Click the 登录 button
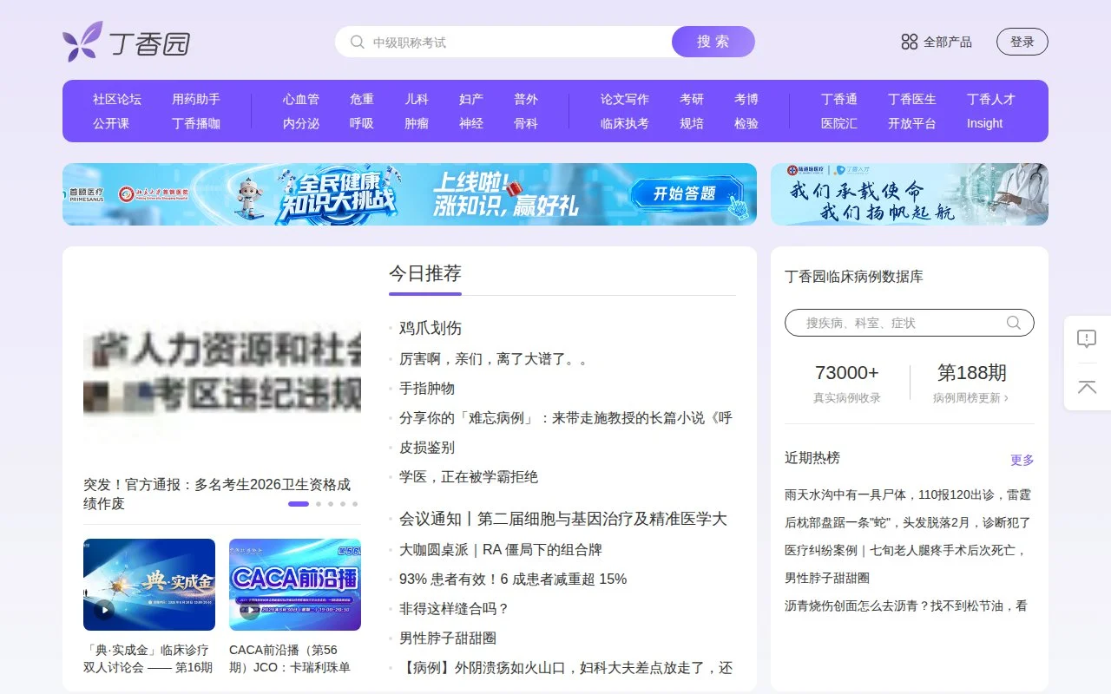The height and width of the screenshot is (694, 1111). tap(1022, 42)
